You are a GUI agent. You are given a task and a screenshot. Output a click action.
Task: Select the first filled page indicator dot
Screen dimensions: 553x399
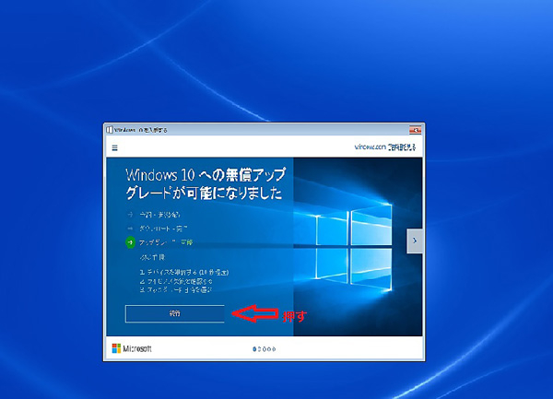point(254,349)
